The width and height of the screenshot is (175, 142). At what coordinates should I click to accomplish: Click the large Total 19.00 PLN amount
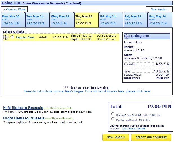pos(159,106)
